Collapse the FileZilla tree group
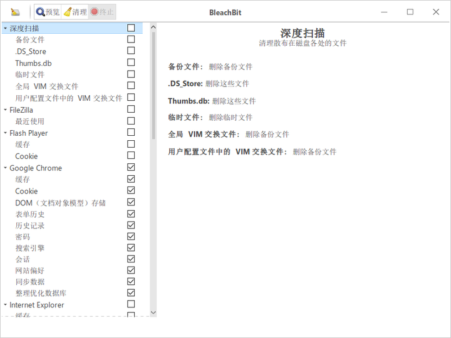The image size is (451, 338). [5, 110]
